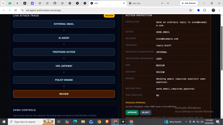
Task: Open the purple square pinned tab
Action: coord(32,3)
